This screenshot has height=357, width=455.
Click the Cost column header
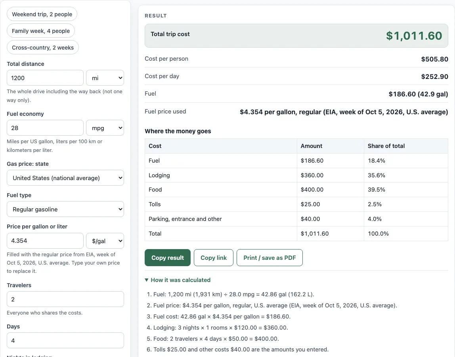point(221,146)
